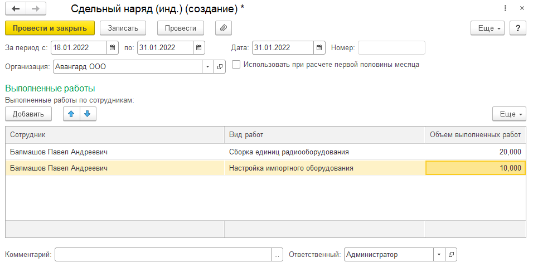Open calendar for period end date
The height and width of the screenshot is (267, 533).
click(199, 48)
